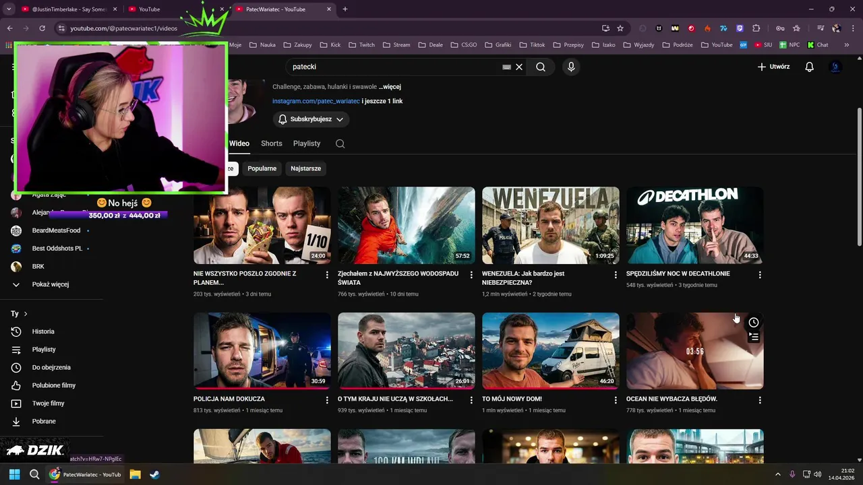Bookmark this page with the star icon
The width and height of the screenshot is (863, 485).
(620, 28)
